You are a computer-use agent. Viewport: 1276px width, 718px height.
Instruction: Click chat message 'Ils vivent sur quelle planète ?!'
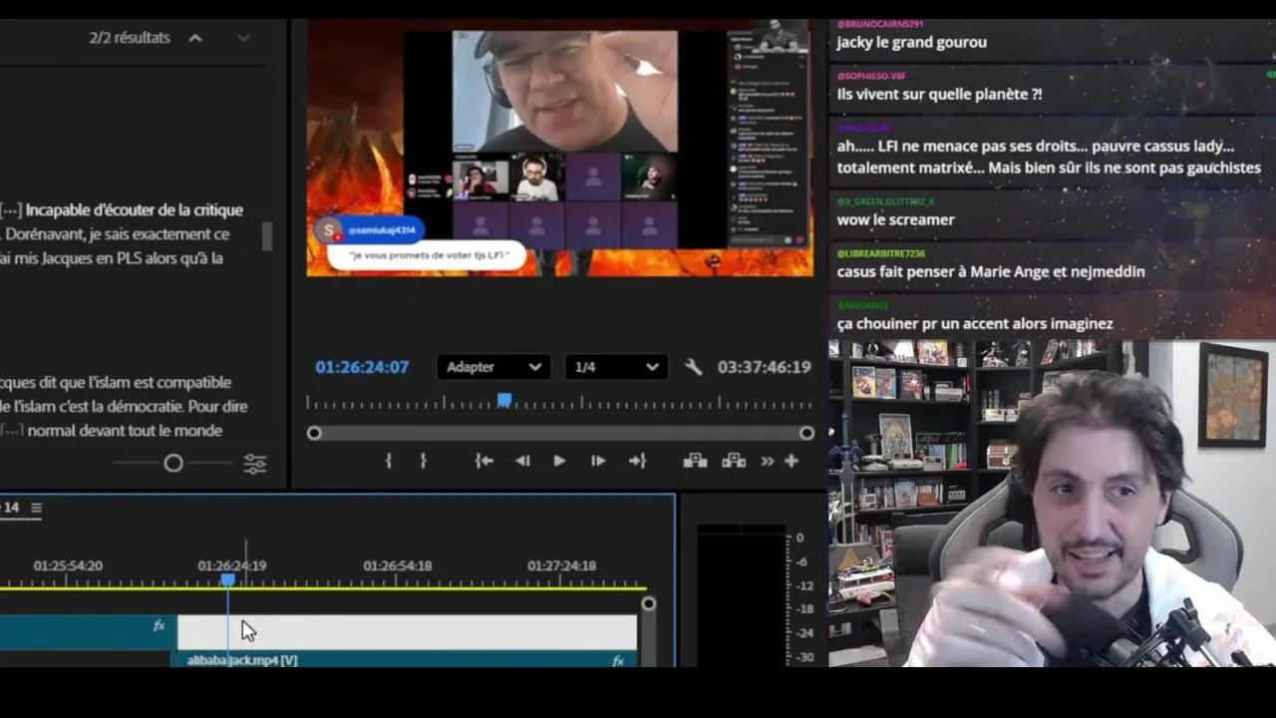pyautogui.click(x=940, y=94)
